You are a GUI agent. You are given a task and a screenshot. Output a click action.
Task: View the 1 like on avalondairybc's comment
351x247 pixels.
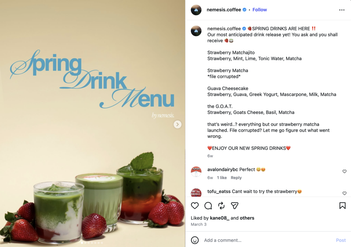(222, 177)
